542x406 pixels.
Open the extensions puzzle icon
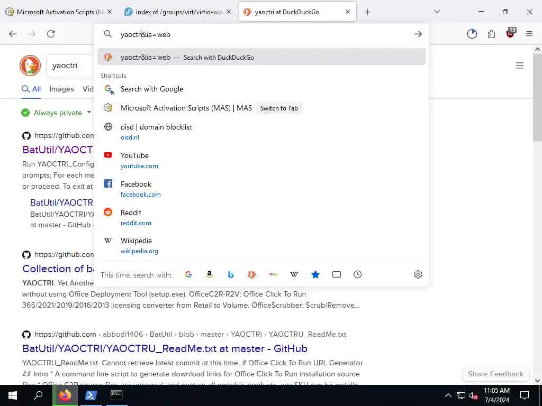click(x=491, y=34)
